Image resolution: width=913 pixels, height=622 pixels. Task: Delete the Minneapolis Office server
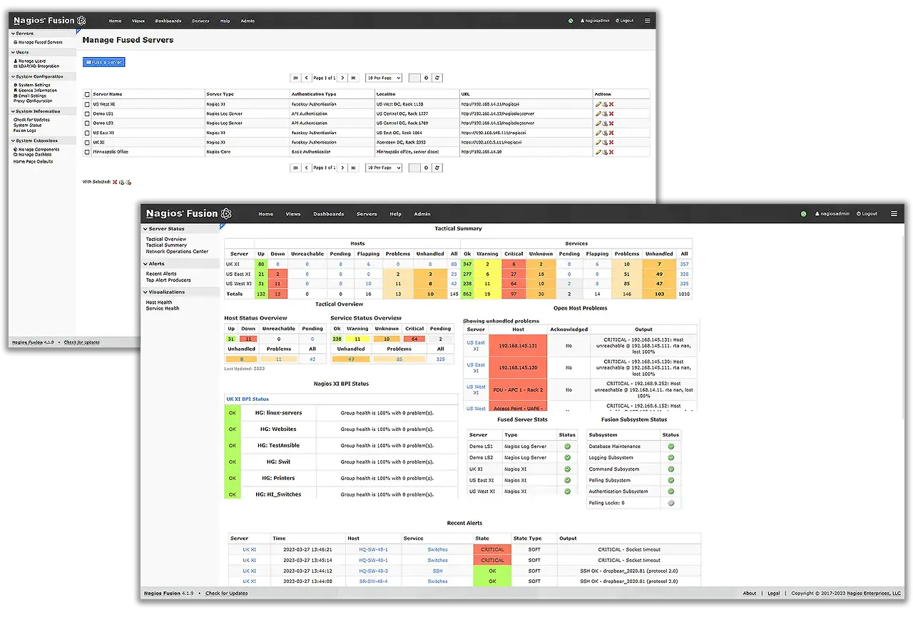[611, 151]
